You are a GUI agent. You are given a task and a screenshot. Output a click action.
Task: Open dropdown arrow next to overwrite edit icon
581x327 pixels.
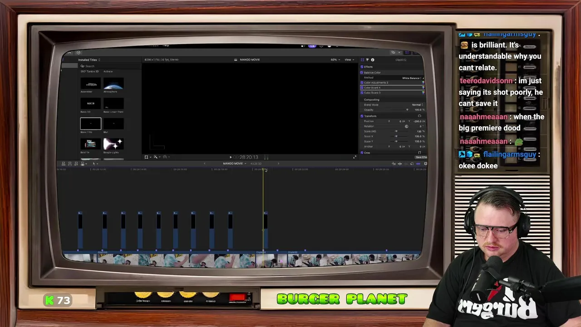(86, 163)
